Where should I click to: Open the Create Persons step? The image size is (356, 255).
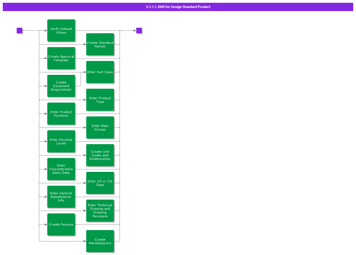(x=61, y=225)
